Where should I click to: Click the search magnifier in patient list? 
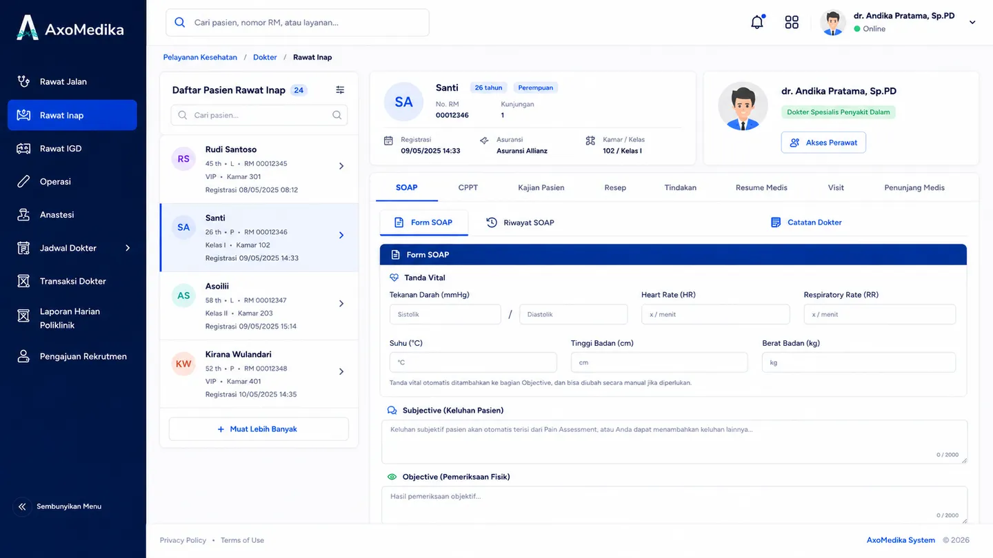click(337, 115)
